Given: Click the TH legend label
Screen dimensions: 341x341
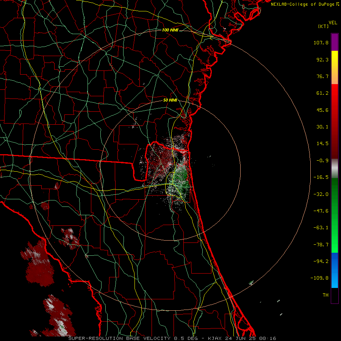Looking at the screenshot, I should (325, 295).
